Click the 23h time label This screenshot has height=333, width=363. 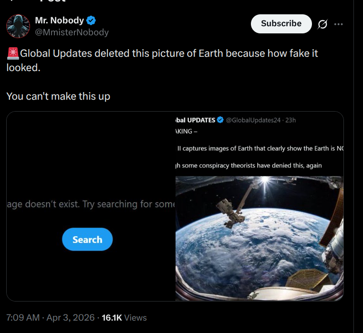point(290,120)
